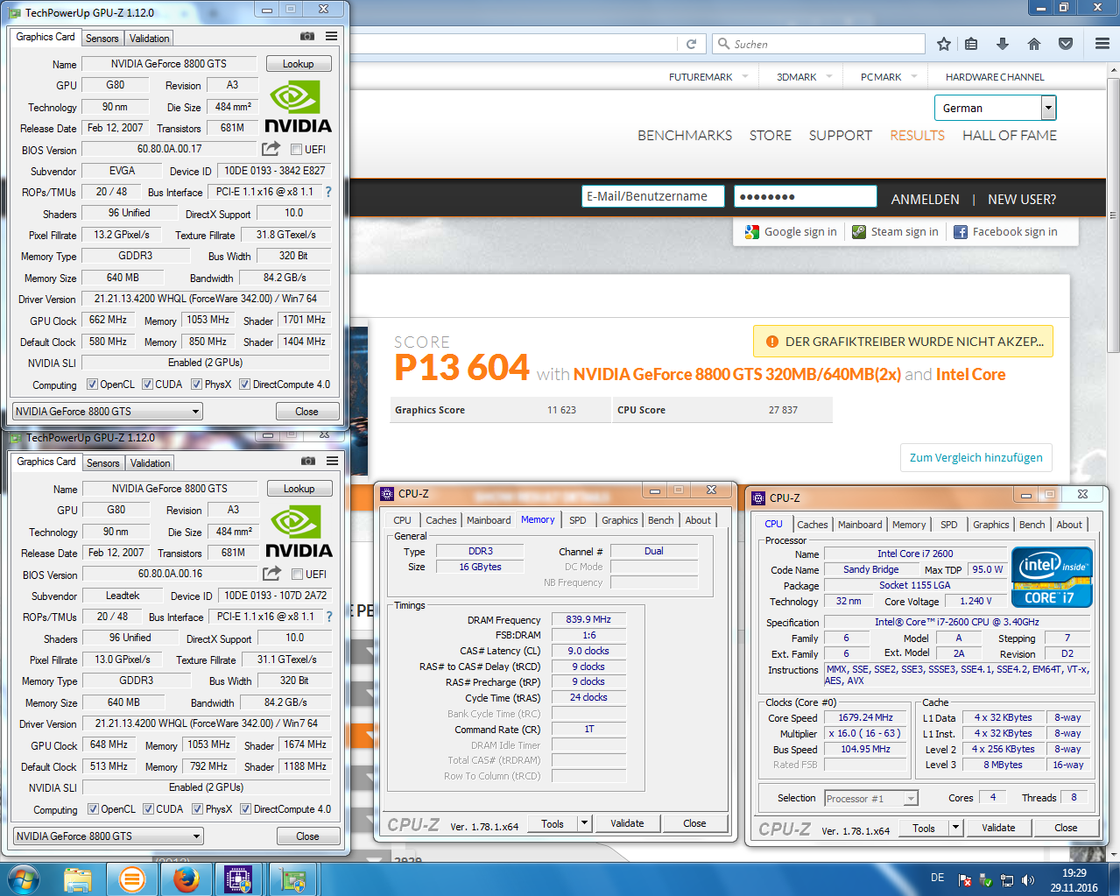Open Caches tab in Memory CPU-Z window
Viewport: 1120px width, 896px height.
441,520
